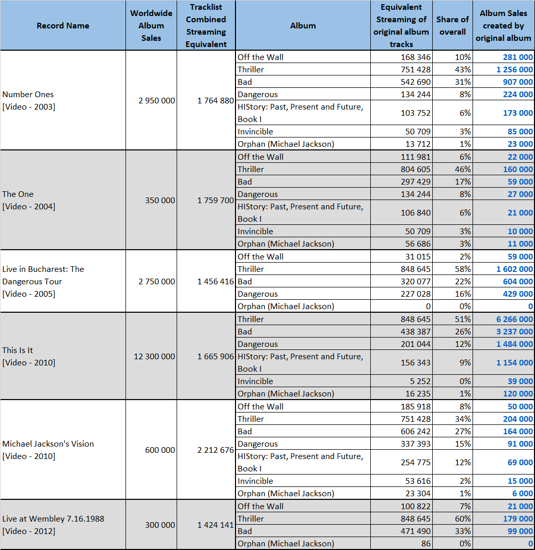The width and height of the screenshot is (535, 550).
Task: Select This Is It [Video - 2010] cell
Action: [x=63, y=356]
